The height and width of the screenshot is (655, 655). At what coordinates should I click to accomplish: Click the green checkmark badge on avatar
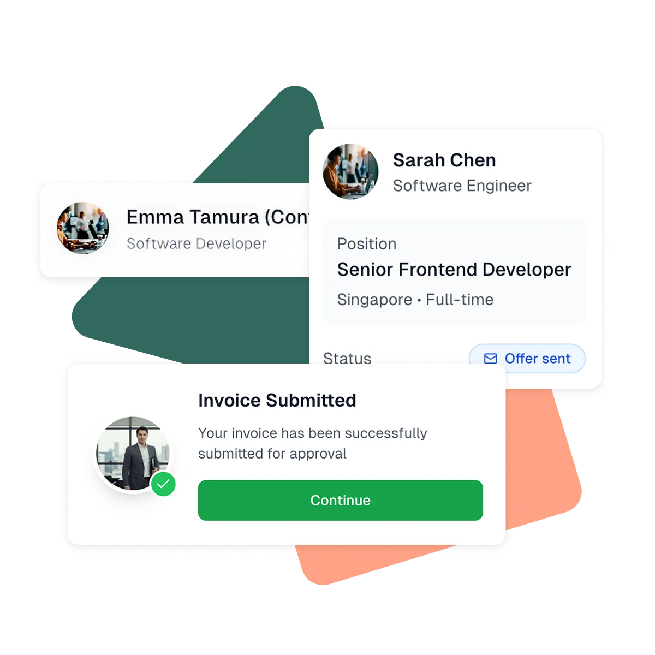click(x=163, y=484)
